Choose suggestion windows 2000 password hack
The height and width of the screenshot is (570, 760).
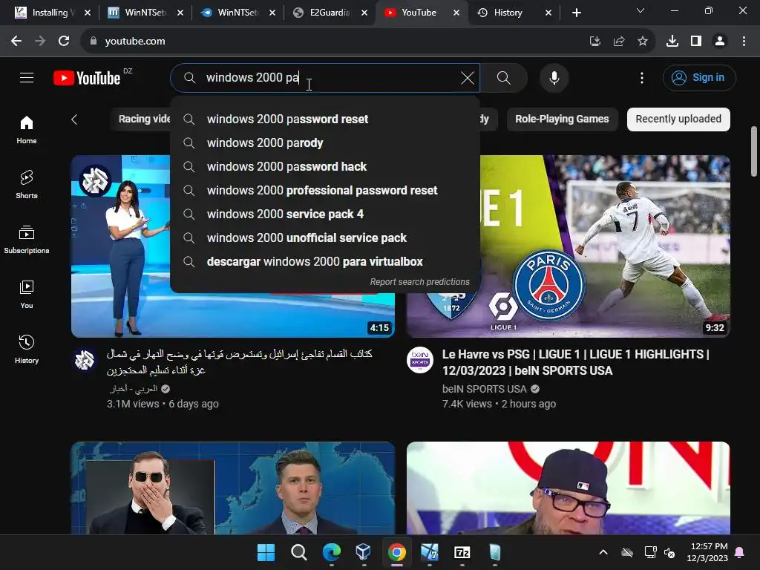click(325, 167)
